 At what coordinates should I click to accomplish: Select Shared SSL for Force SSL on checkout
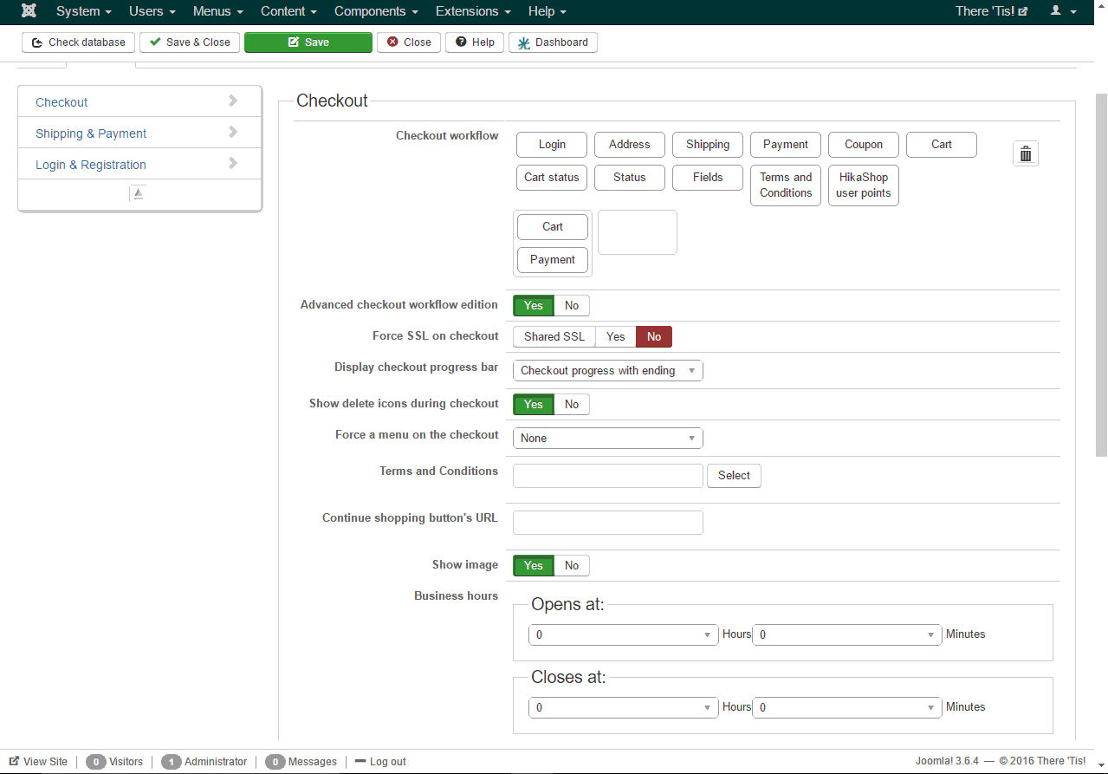pyautogui.click(x=554, y=336)
